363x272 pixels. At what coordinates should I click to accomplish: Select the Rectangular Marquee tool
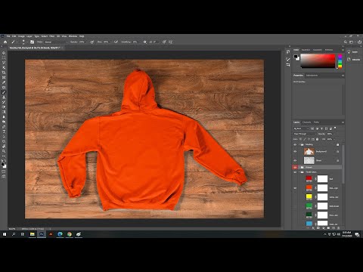(x=4, y=58)
